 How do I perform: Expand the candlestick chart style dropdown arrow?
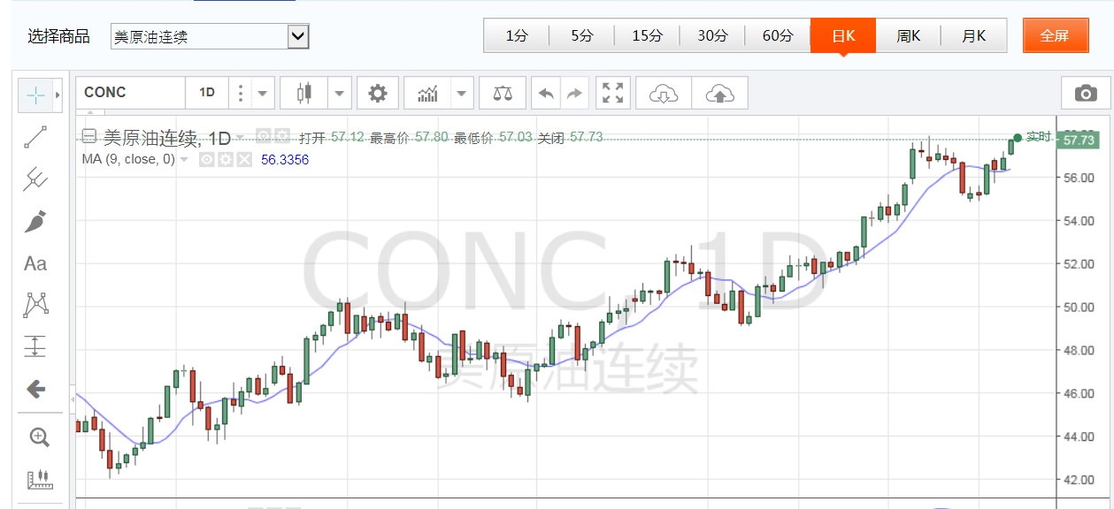[341, 93]
